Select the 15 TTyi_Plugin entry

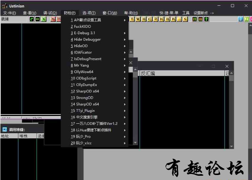94,111
